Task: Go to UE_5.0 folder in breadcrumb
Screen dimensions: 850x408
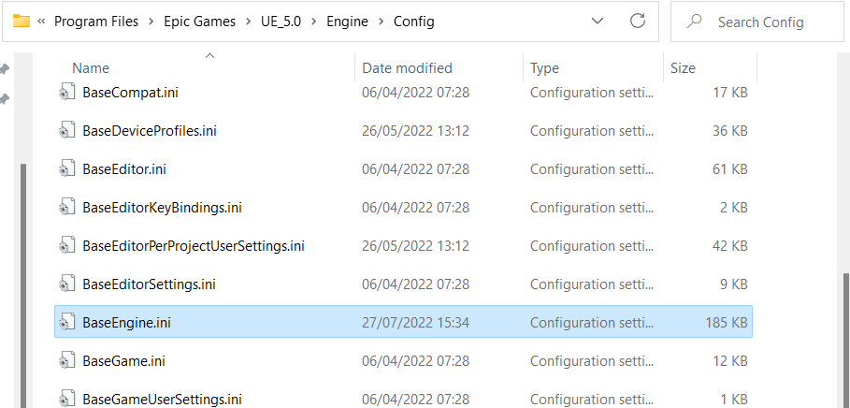Action: (281, 22)
